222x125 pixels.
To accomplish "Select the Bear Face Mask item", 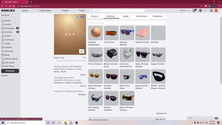I will [x=127, y=76].
